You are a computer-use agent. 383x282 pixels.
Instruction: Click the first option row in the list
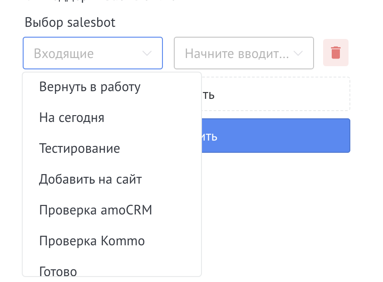89,87
